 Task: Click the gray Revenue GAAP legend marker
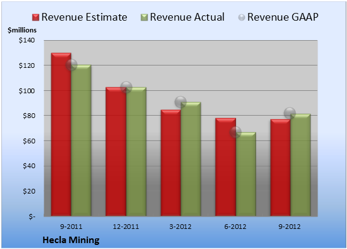[x=242, y=18]
